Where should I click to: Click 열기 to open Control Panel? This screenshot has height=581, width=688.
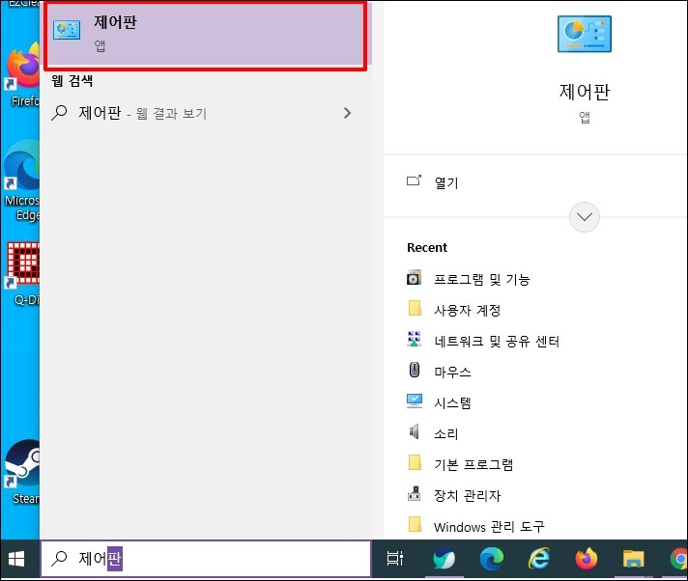446,182
